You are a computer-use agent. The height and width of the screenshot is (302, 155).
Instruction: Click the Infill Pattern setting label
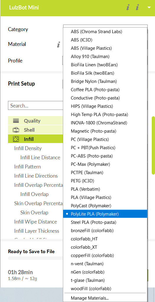point(27,167)
